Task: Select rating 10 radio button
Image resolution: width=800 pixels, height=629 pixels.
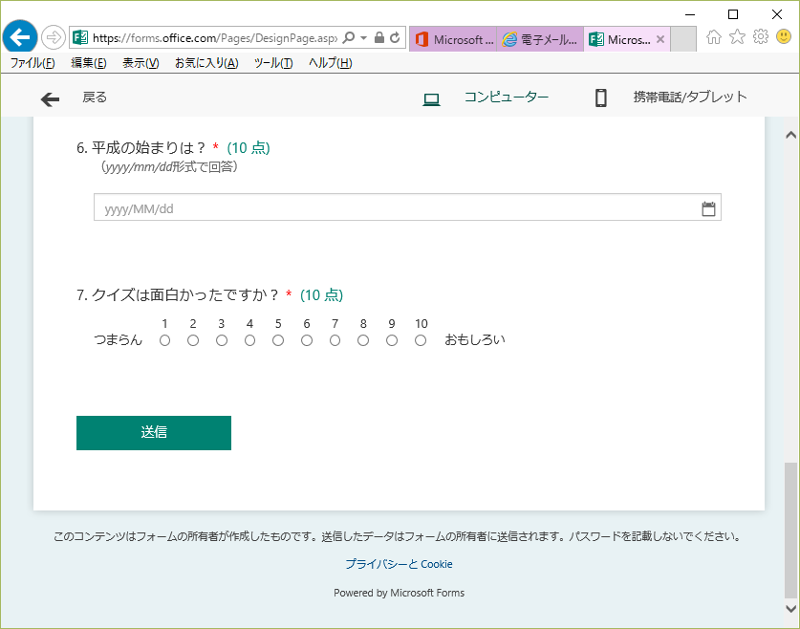Action: 421,340
